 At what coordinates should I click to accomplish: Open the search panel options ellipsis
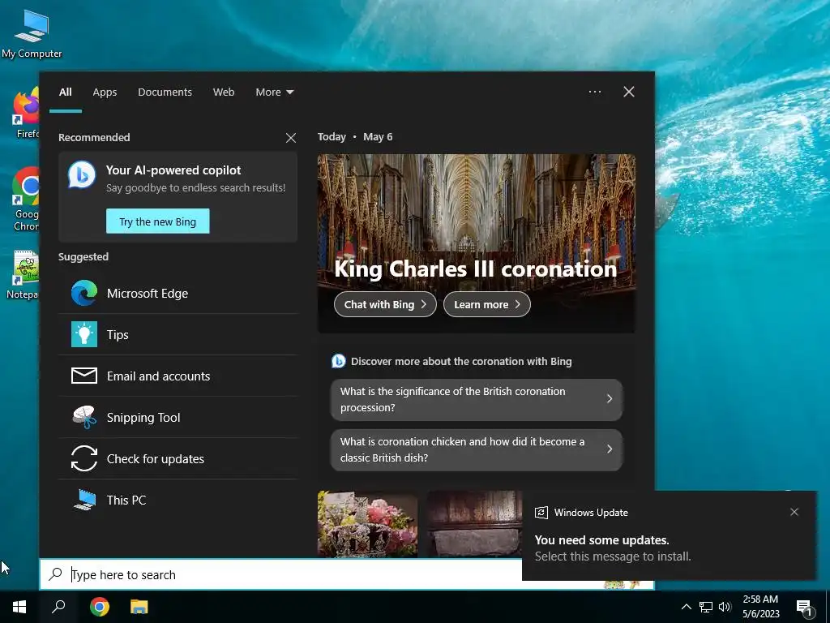595,92
